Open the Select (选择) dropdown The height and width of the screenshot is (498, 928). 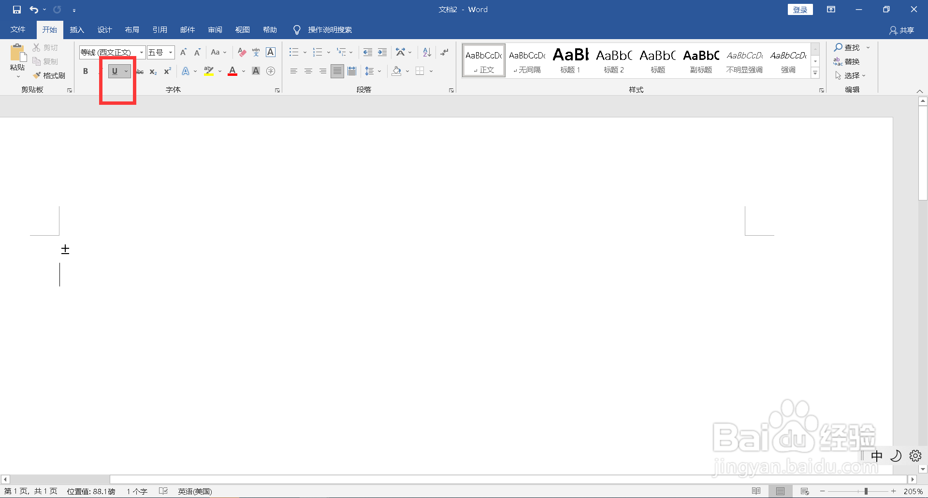850,75
